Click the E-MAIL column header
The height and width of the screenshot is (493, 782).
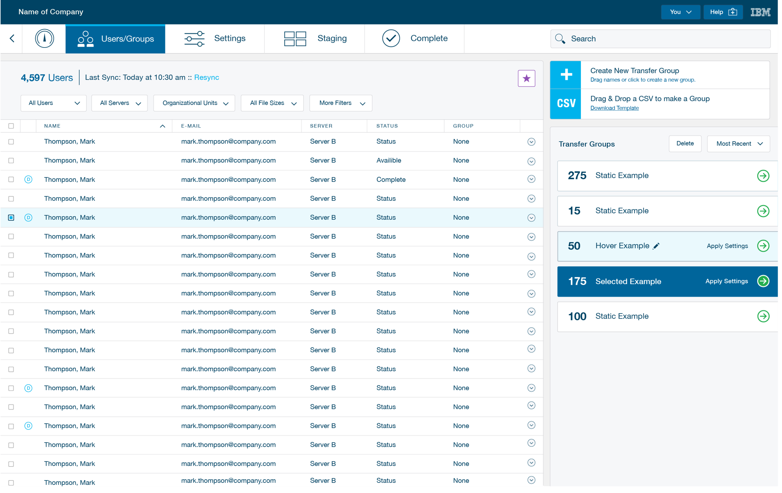(191, 126)
